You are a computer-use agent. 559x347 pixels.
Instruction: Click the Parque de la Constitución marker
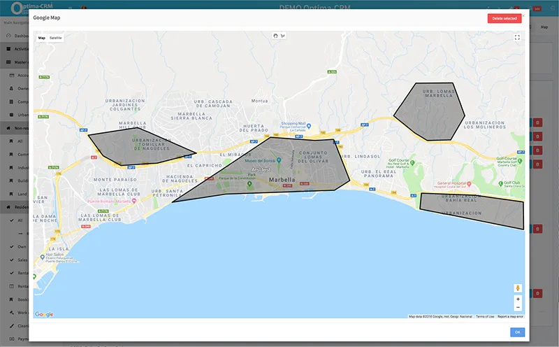pyautogui.click(x=249, y=183)
